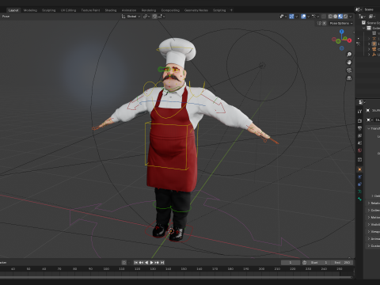The width and height of the screenshot is (380, 285).
Task: Open the Scene properties tab
Action: click(x=359, y=143)
